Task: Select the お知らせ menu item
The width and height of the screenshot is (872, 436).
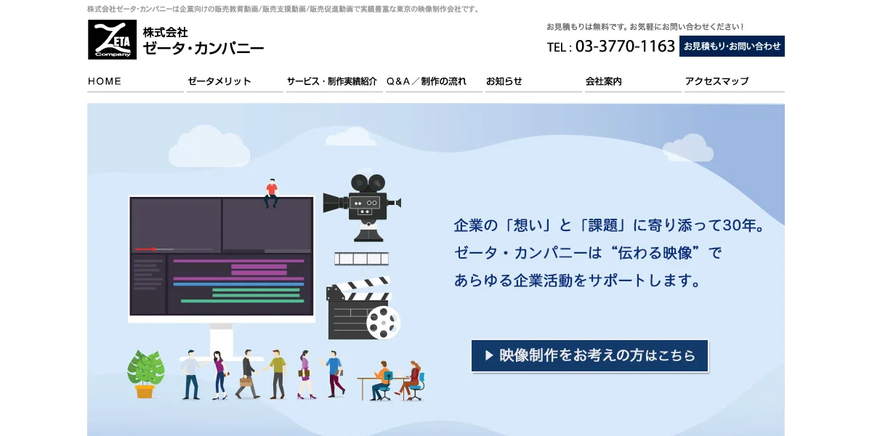Action: pyautogui.click(x=533, y=81)
